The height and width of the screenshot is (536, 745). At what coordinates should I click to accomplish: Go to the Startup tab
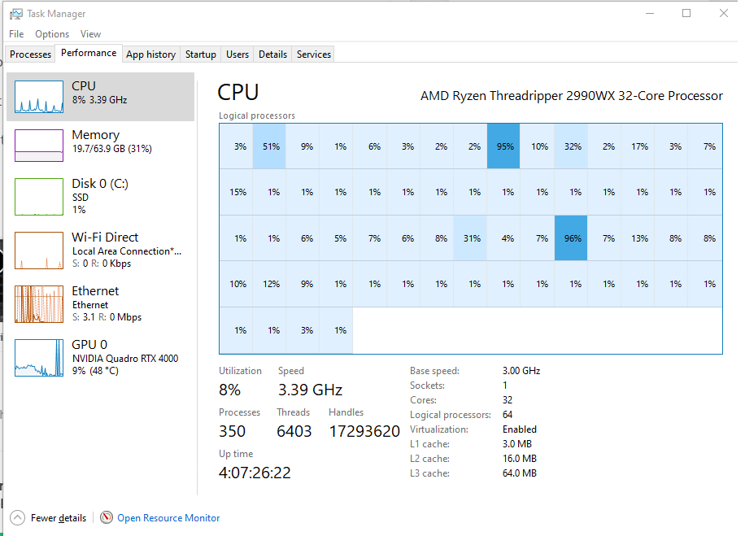(201, 54)
